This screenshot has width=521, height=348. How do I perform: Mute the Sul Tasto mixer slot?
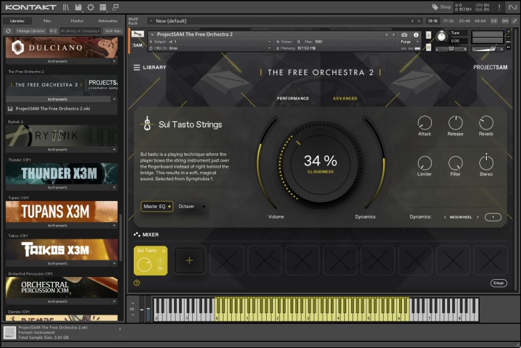160,268
